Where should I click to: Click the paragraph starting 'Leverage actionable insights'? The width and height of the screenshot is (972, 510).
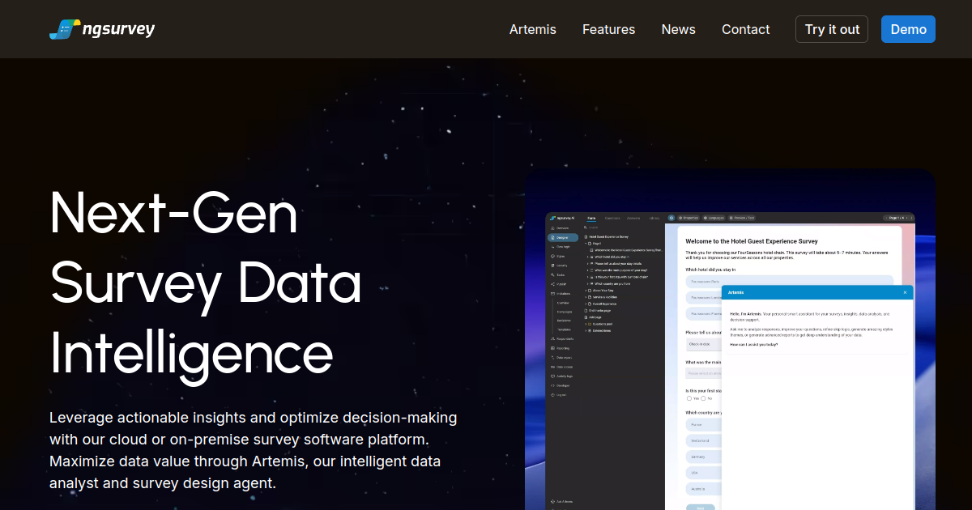[x=254, y=451]
